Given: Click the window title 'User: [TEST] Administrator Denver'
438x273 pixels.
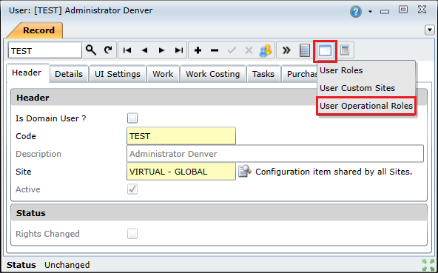Looking at the screenshot, I should [81, 10].
